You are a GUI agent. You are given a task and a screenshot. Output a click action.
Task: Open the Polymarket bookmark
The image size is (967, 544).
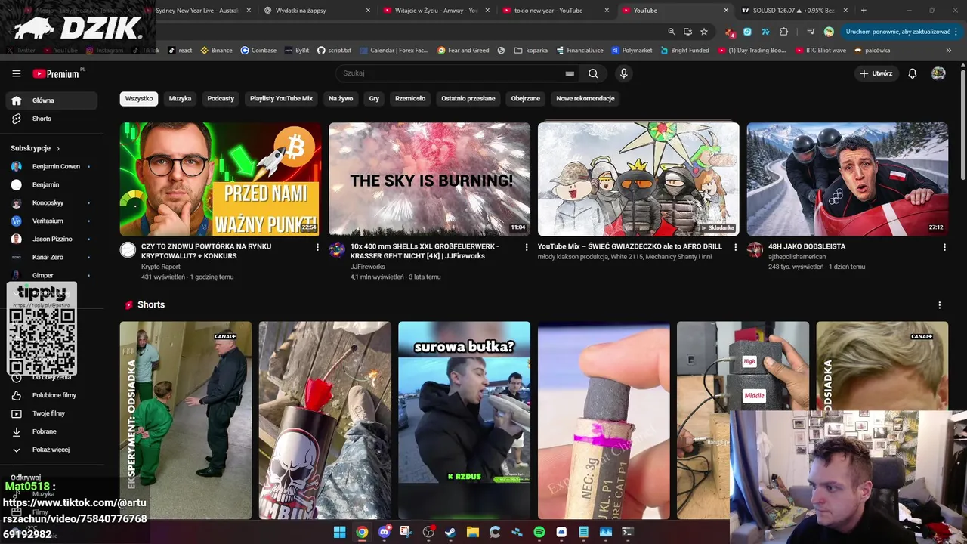[632, 51]
